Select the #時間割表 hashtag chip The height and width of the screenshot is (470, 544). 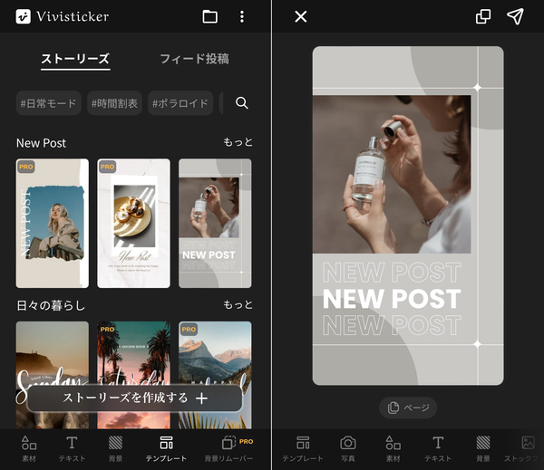[114, 103]
